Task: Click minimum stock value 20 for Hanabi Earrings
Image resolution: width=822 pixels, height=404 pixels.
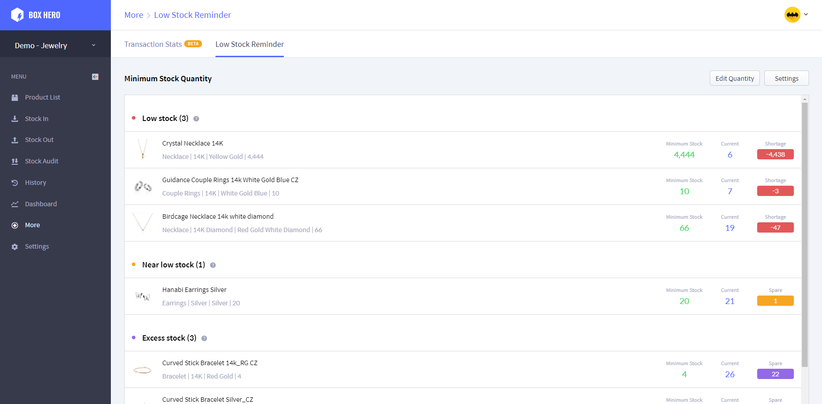Action: click(x=684, y=301)
